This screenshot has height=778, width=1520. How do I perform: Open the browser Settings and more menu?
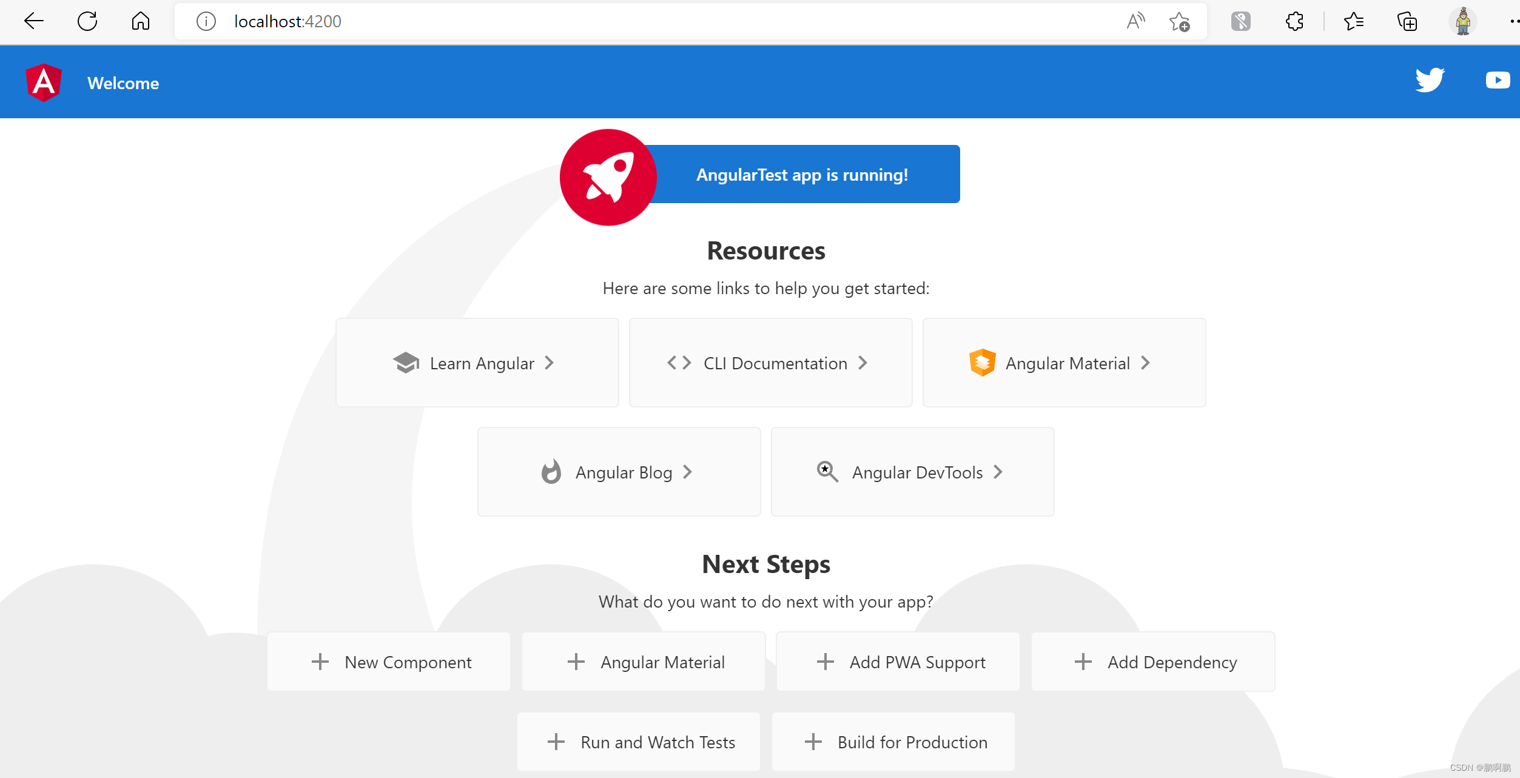click(x=1513, y=21)
